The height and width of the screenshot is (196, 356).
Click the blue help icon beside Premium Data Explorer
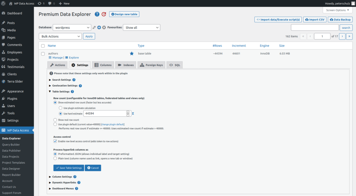coord(97,14)
